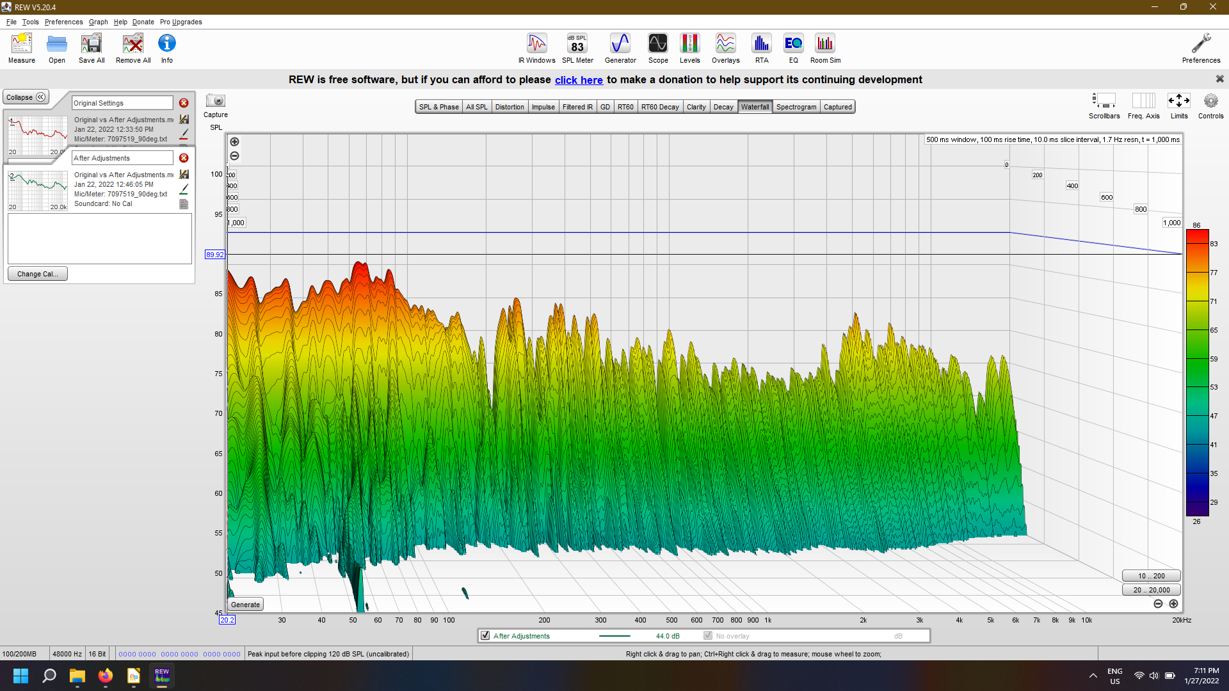
Task: Open the Tools menu
Action: click(31, 22)
